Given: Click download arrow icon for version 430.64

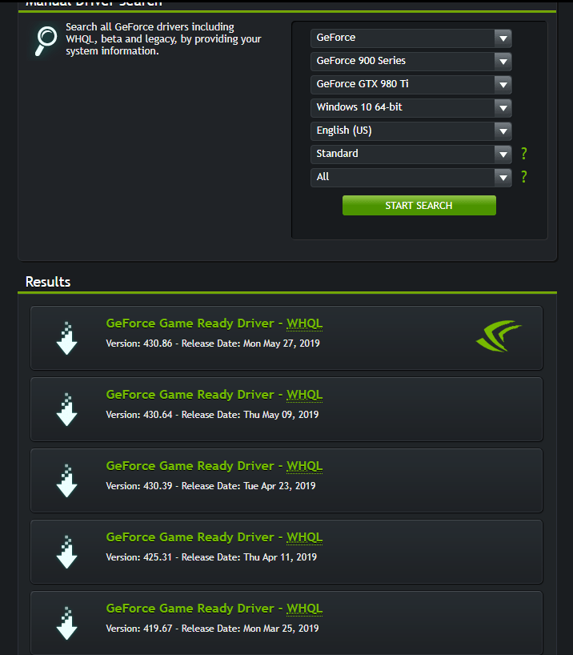Looking at the screenshot, I should pos(66,409).
